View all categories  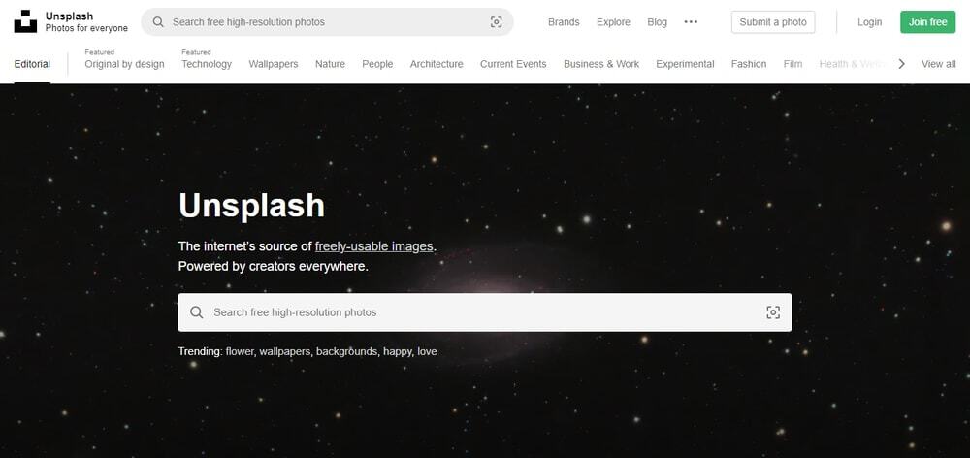(938, 64)
